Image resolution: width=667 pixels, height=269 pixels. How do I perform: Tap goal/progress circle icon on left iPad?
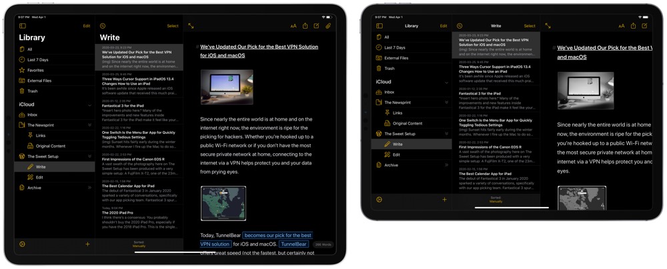23,244
